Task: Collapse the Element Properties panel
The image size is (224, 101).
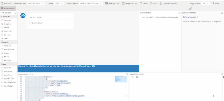Action: [x=222, y=13]
